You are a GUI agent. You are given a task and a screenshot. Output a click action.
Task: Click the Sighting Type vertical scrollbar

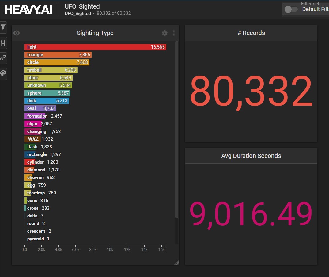click(x=176, y=129)
